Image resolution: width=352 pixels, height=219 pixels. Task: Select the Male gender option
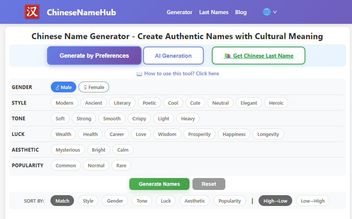tap(63, 87)
